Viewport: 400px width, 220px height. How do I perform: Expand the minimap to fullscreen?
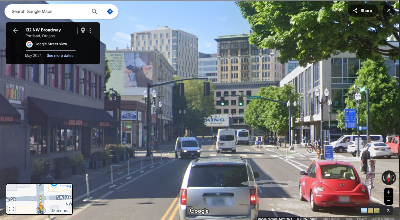point(11,209)
